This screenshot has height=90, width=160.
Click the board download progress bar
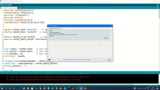click(77, 60)
